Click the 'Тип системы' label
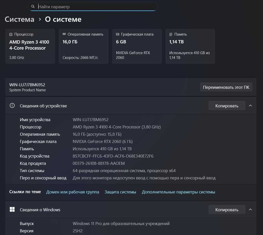 click(32, 170)
